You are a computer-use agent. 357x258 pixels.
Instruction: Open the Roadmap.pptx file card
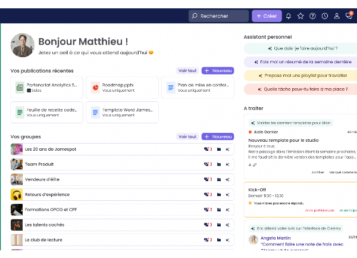[x=122, y=88]
